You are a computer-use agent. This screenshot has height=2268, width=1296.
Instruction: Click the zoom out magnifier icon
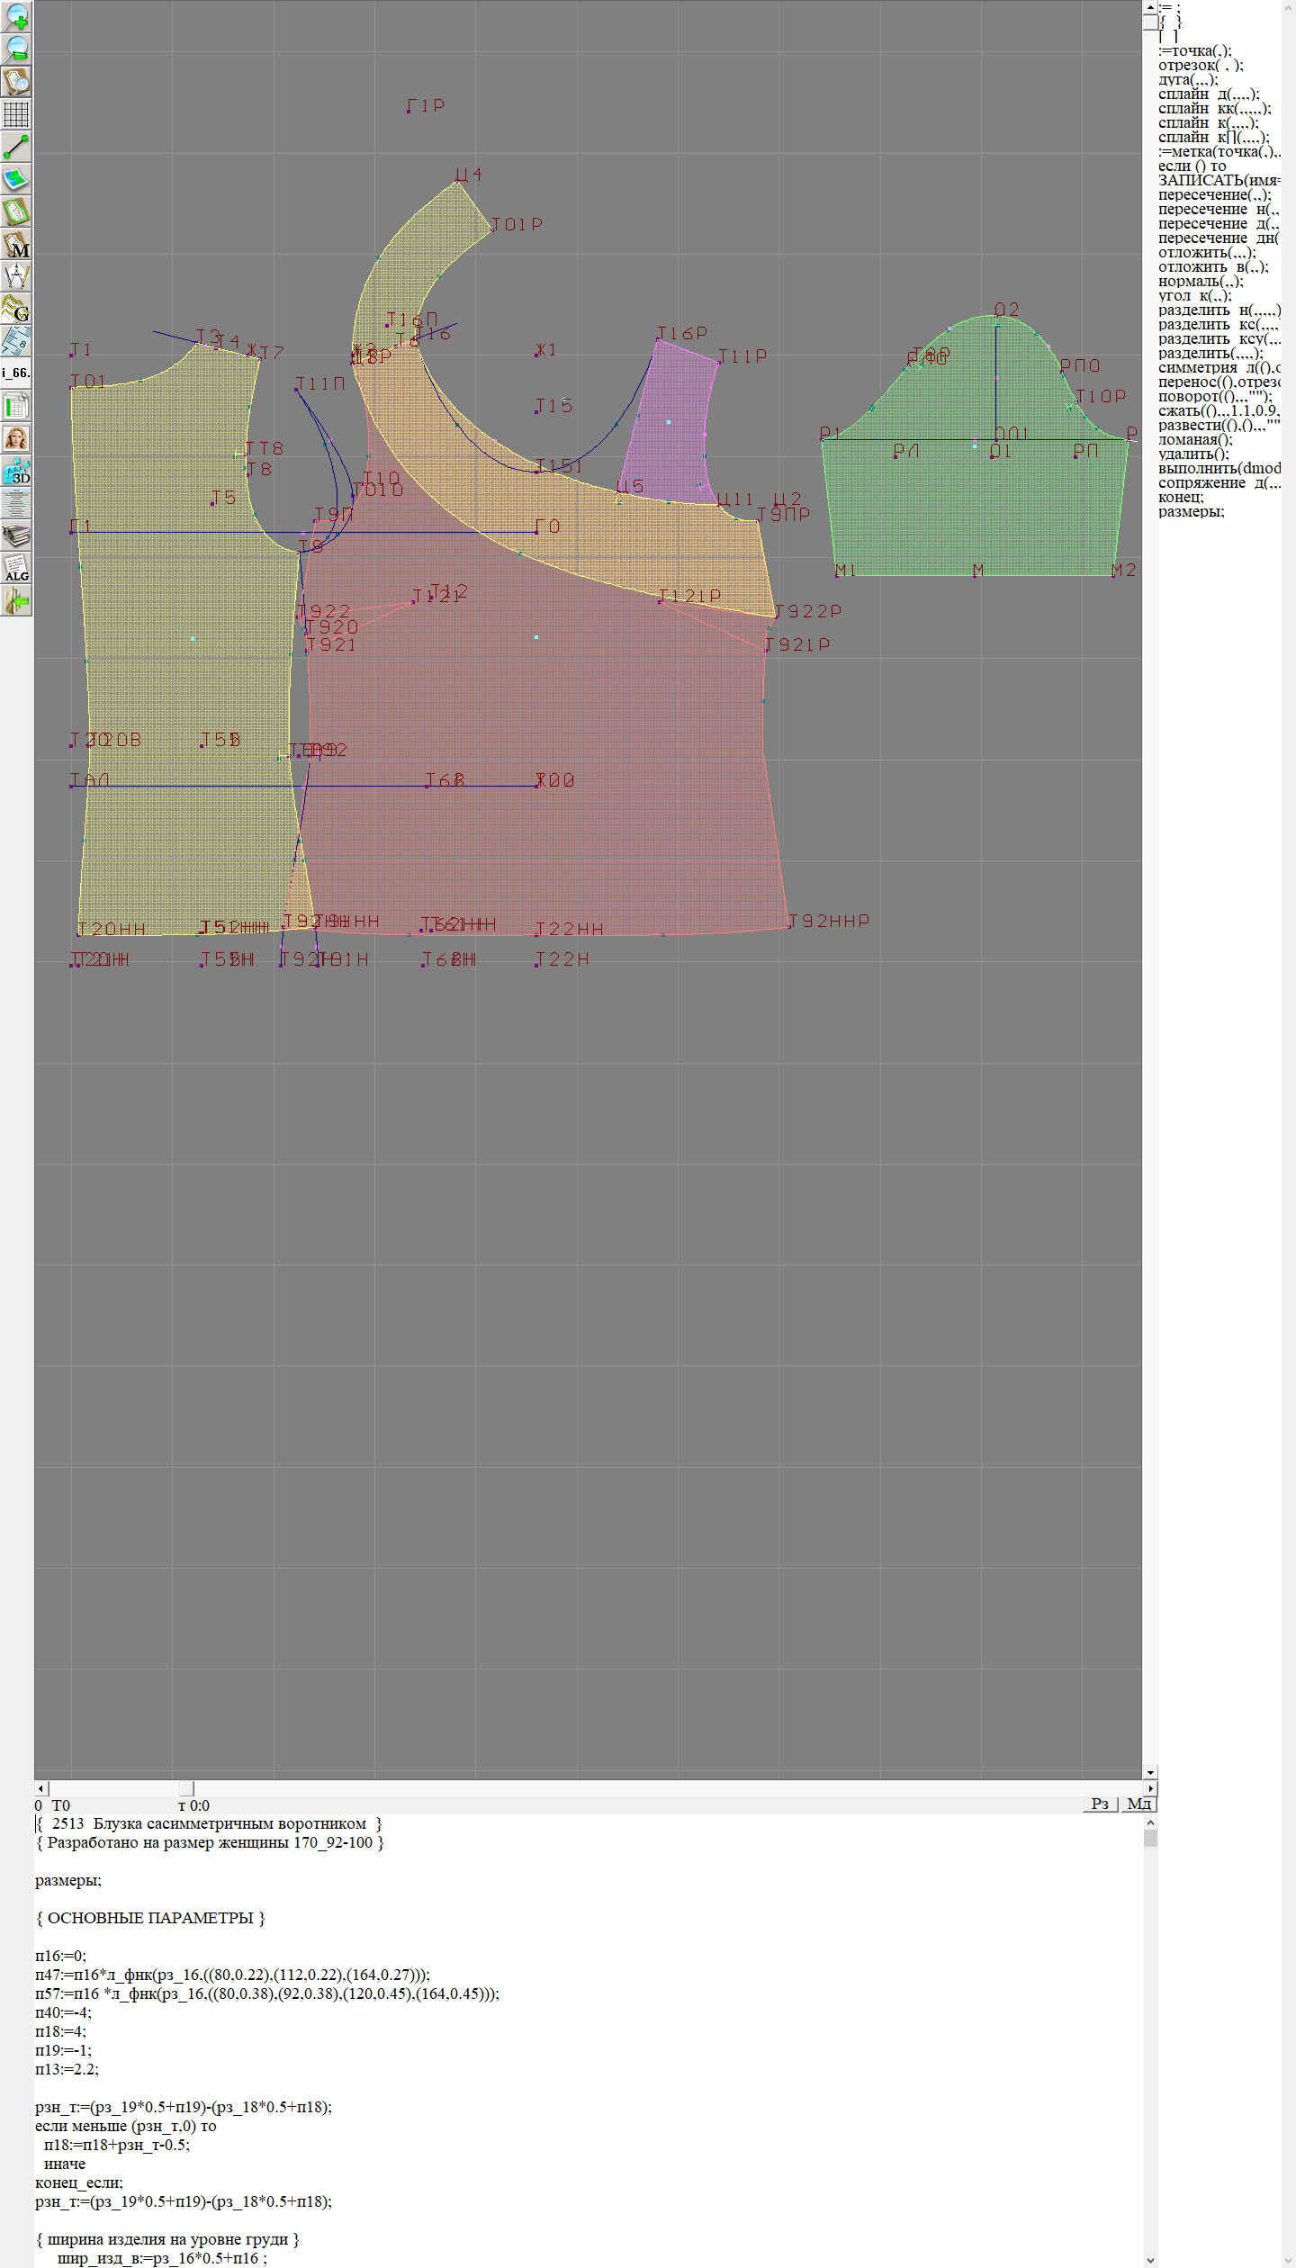(16, 49)
